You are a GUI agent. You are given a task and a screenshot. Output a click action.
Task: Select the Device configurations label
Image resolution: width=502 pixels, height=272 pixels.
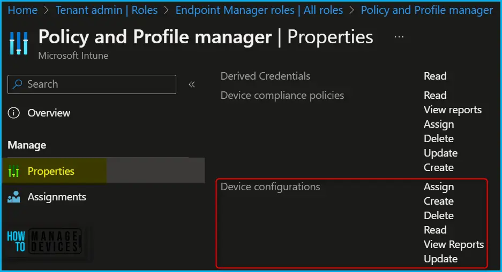pyautogui.click(x=270, y=186)
